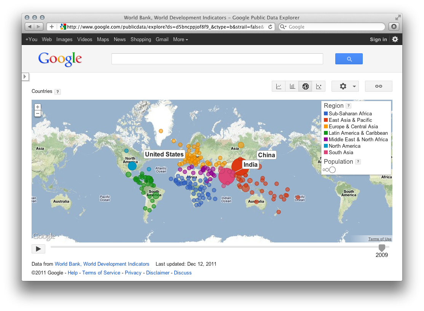
Task: Open the Region help question mark
Action: [x=347, y=105]
